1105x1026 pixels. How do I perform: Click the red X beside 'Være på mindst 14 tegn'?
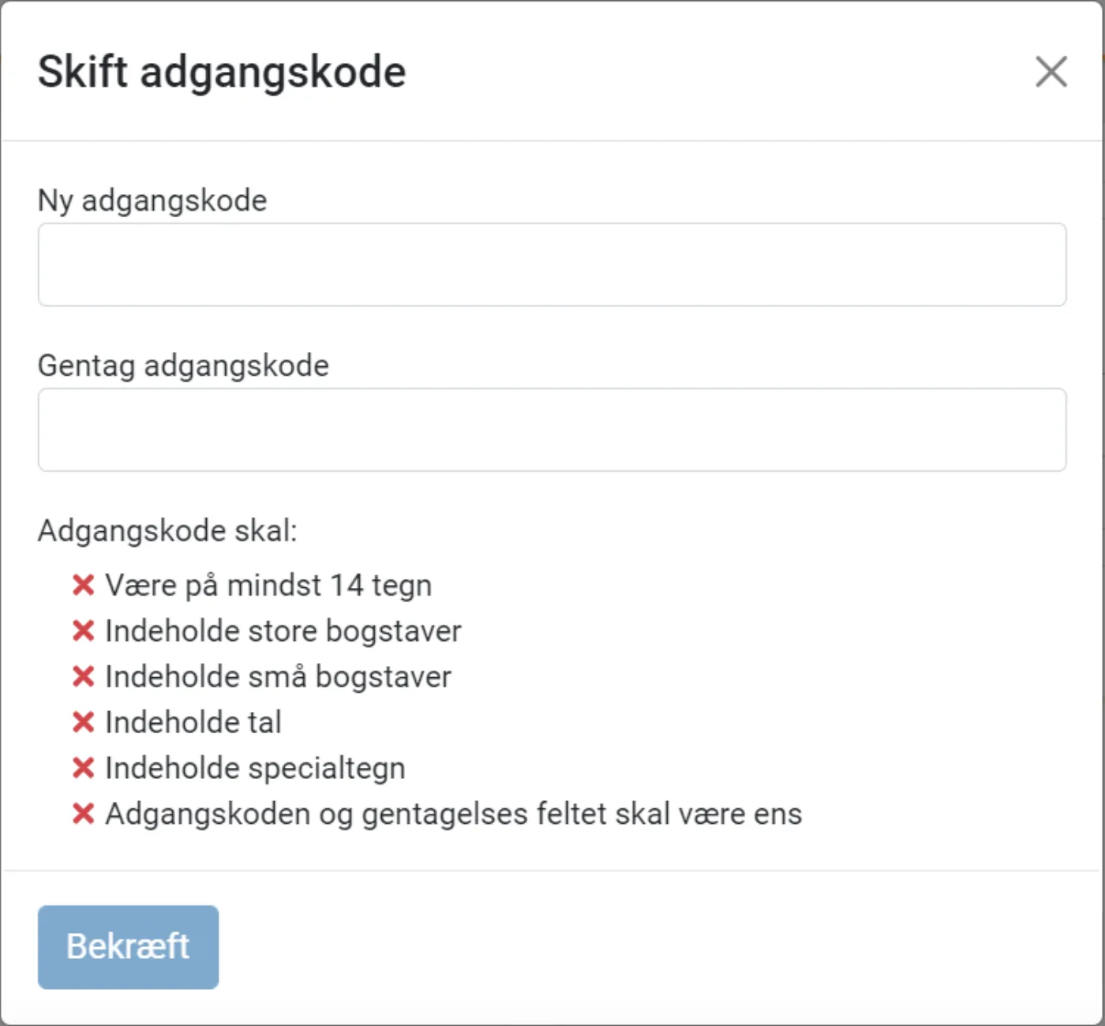[84, 585]
